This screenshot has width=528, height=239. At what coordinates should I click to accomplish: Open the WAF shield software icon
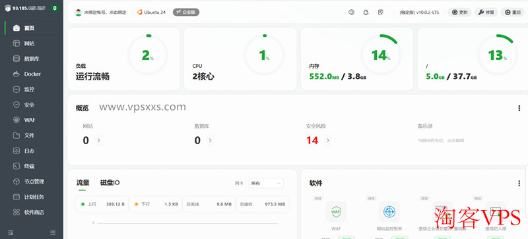(x=336, y=212)
